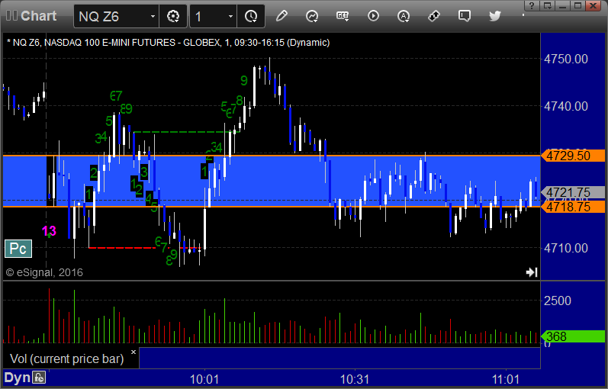
Task: Click the green 368 volume label
Action: (x=573, y=336)
